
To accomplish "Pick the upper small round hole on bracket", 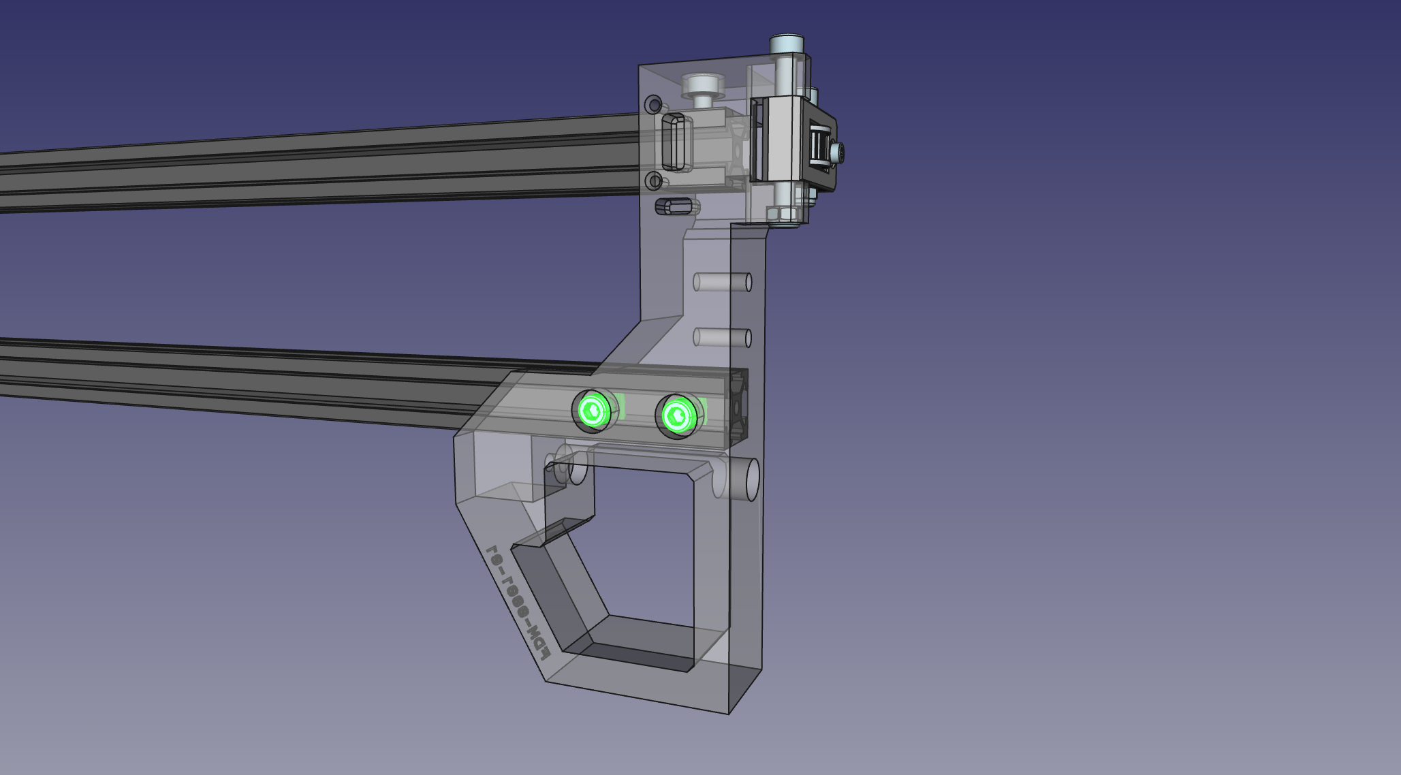I will [654, 104].
